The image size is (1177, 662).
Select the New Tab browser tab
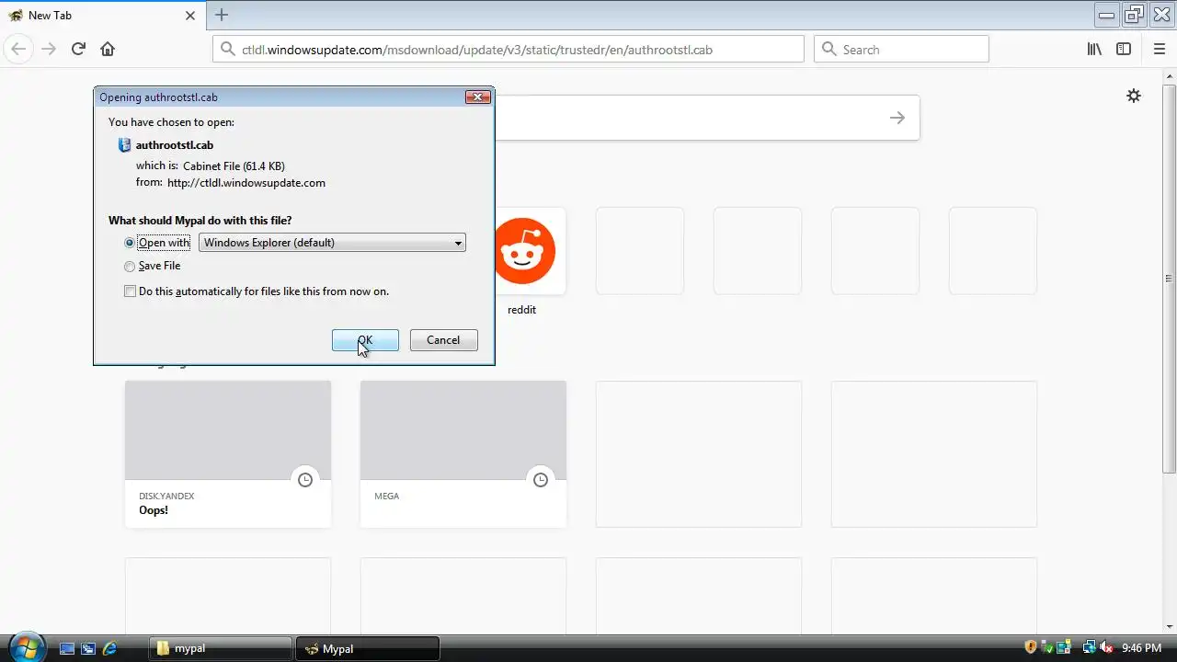coord(102,16)
